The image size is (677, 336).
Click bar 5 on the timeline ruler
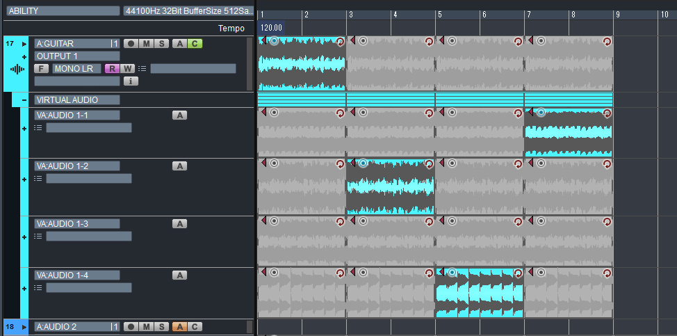point(440,15)
